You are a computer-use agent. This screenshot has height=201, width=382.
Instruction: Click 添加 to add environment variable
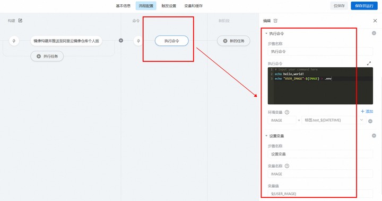tap(367, 112)
